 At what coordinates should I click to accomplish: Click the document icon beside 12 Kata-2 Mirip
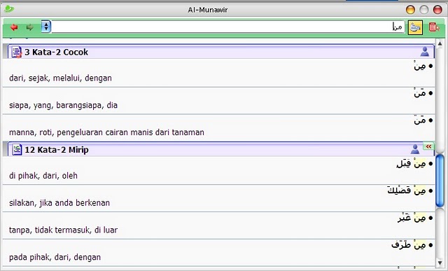click(17, 150)
